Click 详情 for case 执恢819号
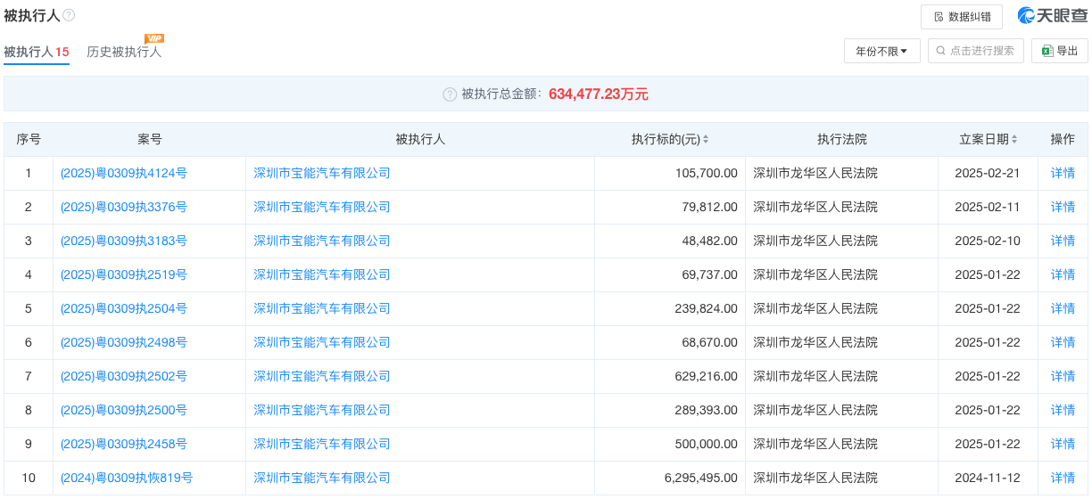The height and width of the screenshot is (499, 1092). 1063,478
